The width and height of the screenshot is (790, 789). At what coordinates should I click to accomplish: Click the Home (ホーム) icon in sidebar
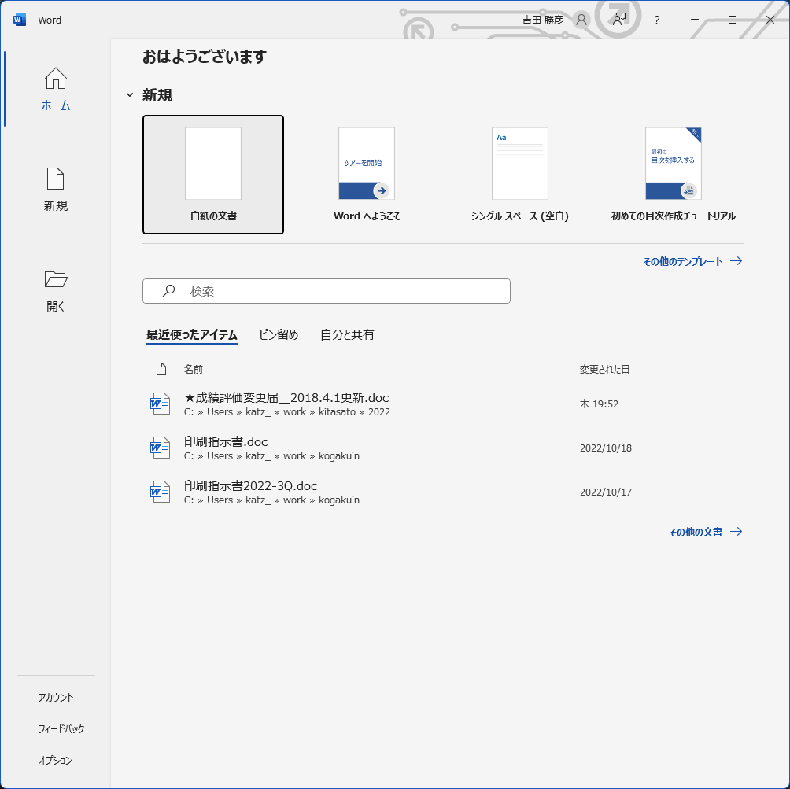click(56, 79)
